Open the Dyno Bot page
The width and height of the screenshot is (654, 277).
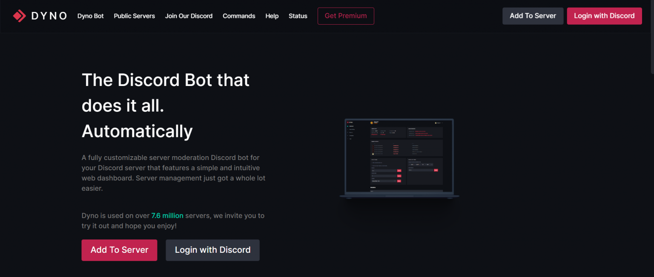[x=90, y=16]
